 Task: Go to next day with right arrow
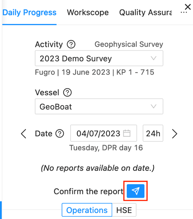174,134
